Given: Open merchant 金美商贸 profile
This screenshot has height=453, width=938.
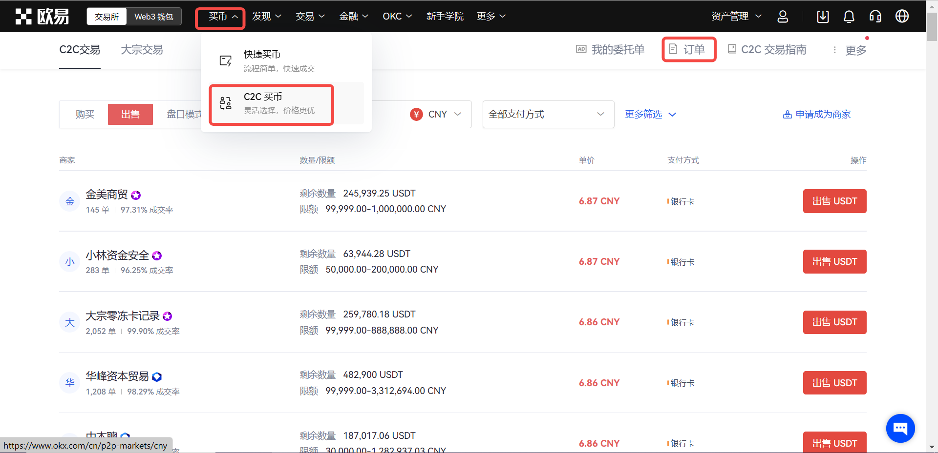Looking at the screenshot, I should pyautogui.click(x=107, y=195).
